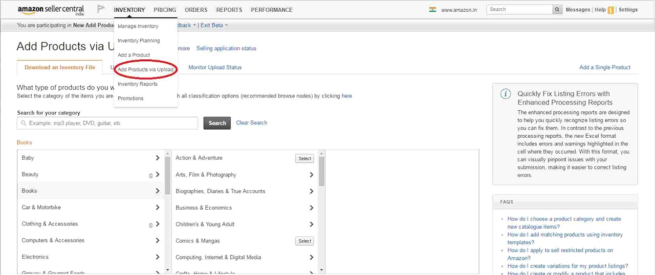Click the Search for your category field
Screen dimensions: 655x275
[x=107, y=123]
